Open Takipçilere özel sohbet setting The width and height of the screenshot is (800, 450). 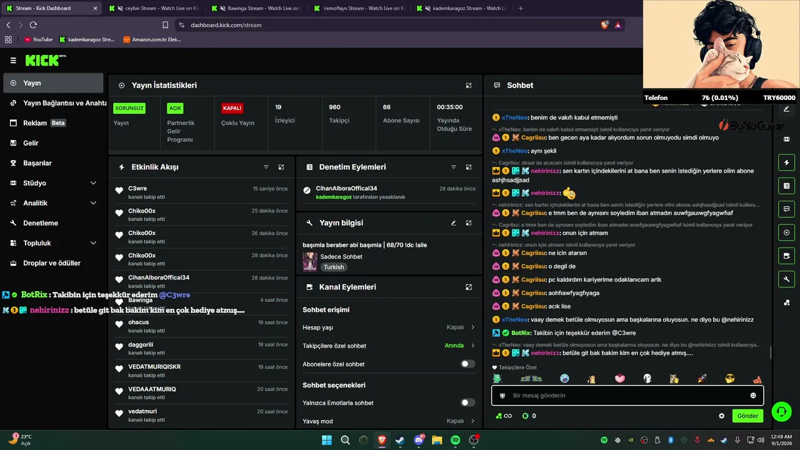[x=389, y=346]
